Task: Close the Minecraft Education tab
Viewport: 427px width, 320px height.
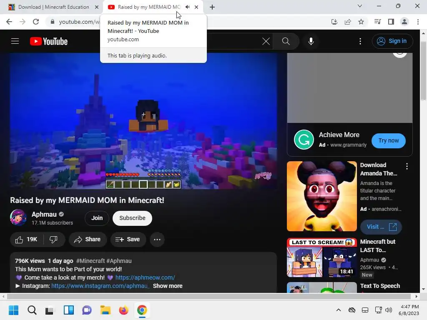Action: [x=97, y=7]
